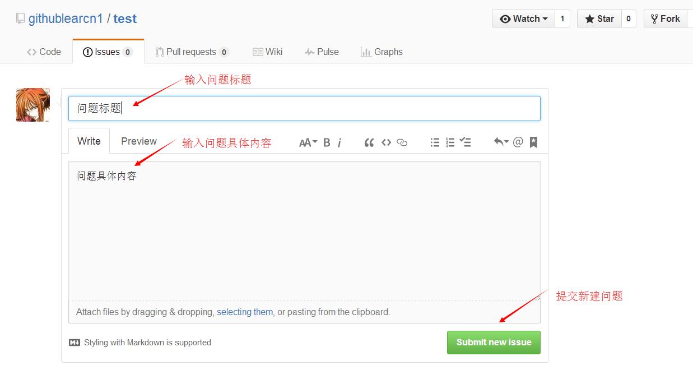Screen dimensions: 693x370
Task: Insert a blockquote using the quote icon
Action: pos(369,142)
